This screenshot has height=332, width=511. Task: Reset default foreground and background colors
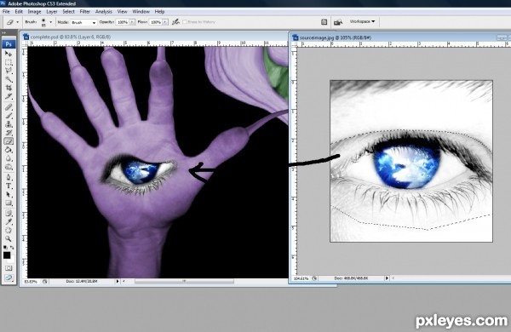(5, 248)
